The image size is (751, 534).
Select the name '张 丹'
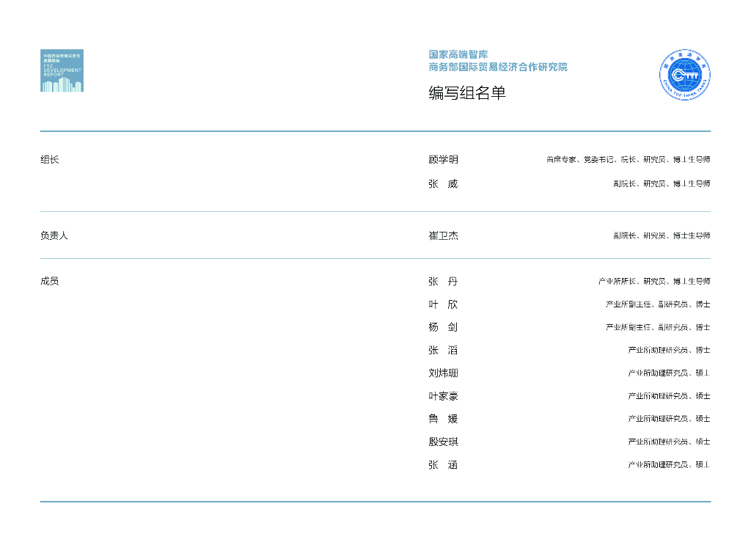443,282
